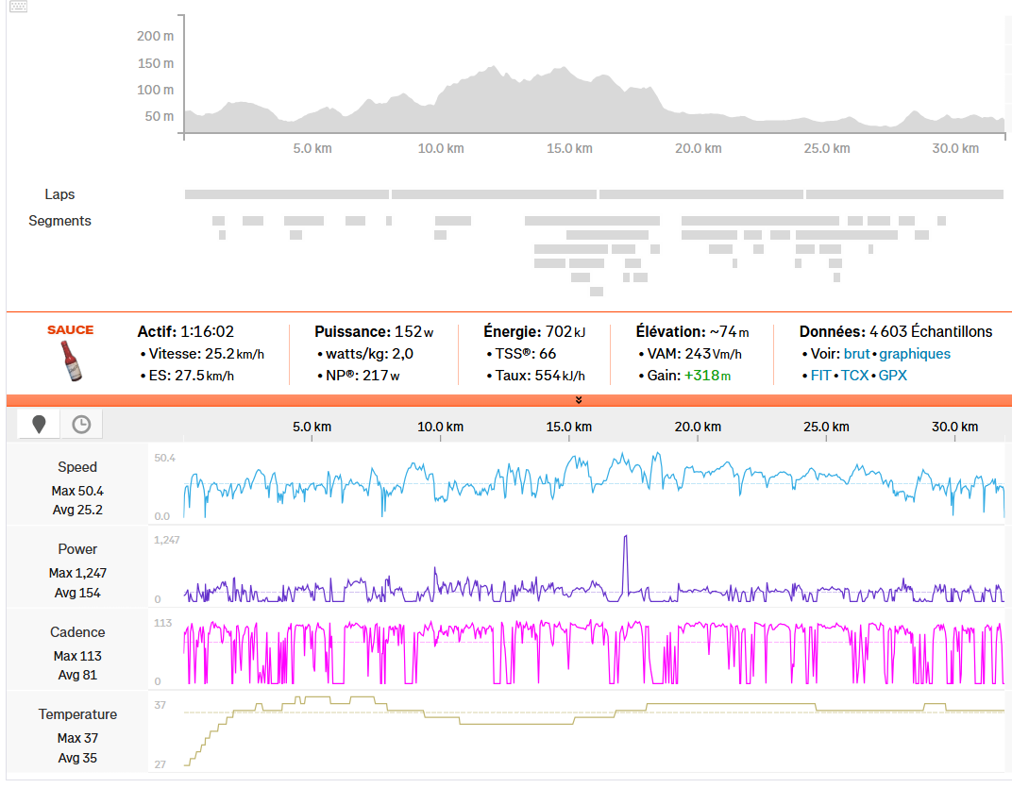Click the 200 m elevation axis label
This screenshot has height=788, width=1012.
click(155, 36)
